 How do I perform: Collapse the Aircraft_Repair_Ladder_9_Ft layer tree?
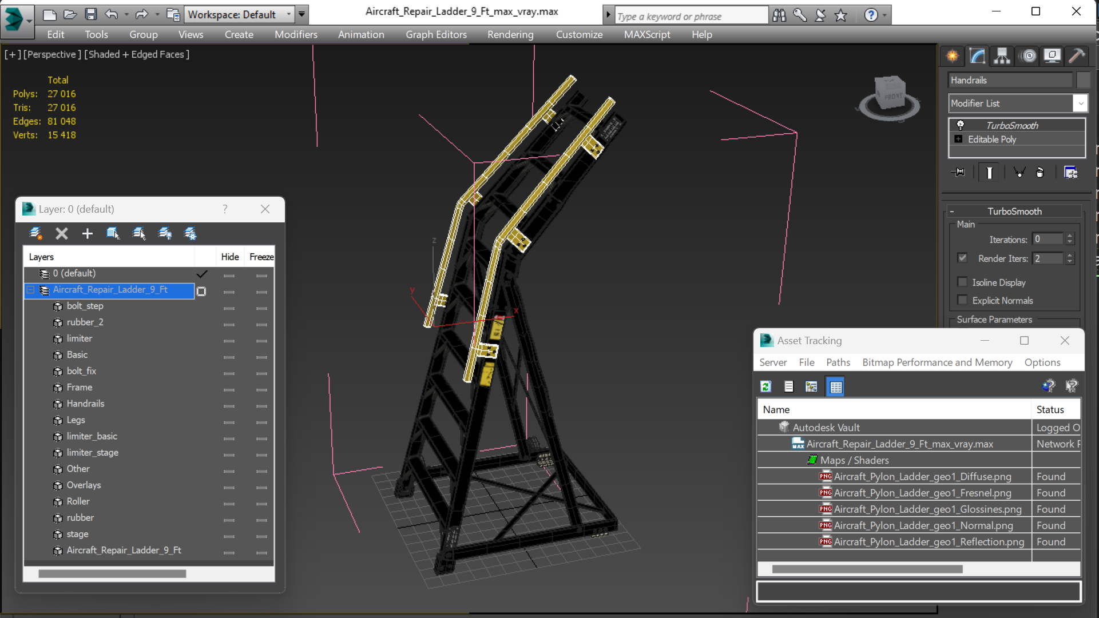click(x=31, y=290)
